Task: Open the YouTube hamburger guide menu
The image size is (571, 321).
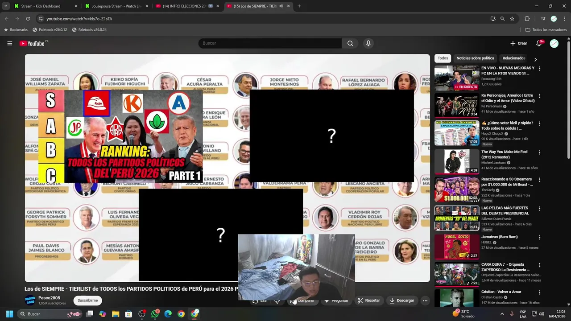Action: coord(9,43)
